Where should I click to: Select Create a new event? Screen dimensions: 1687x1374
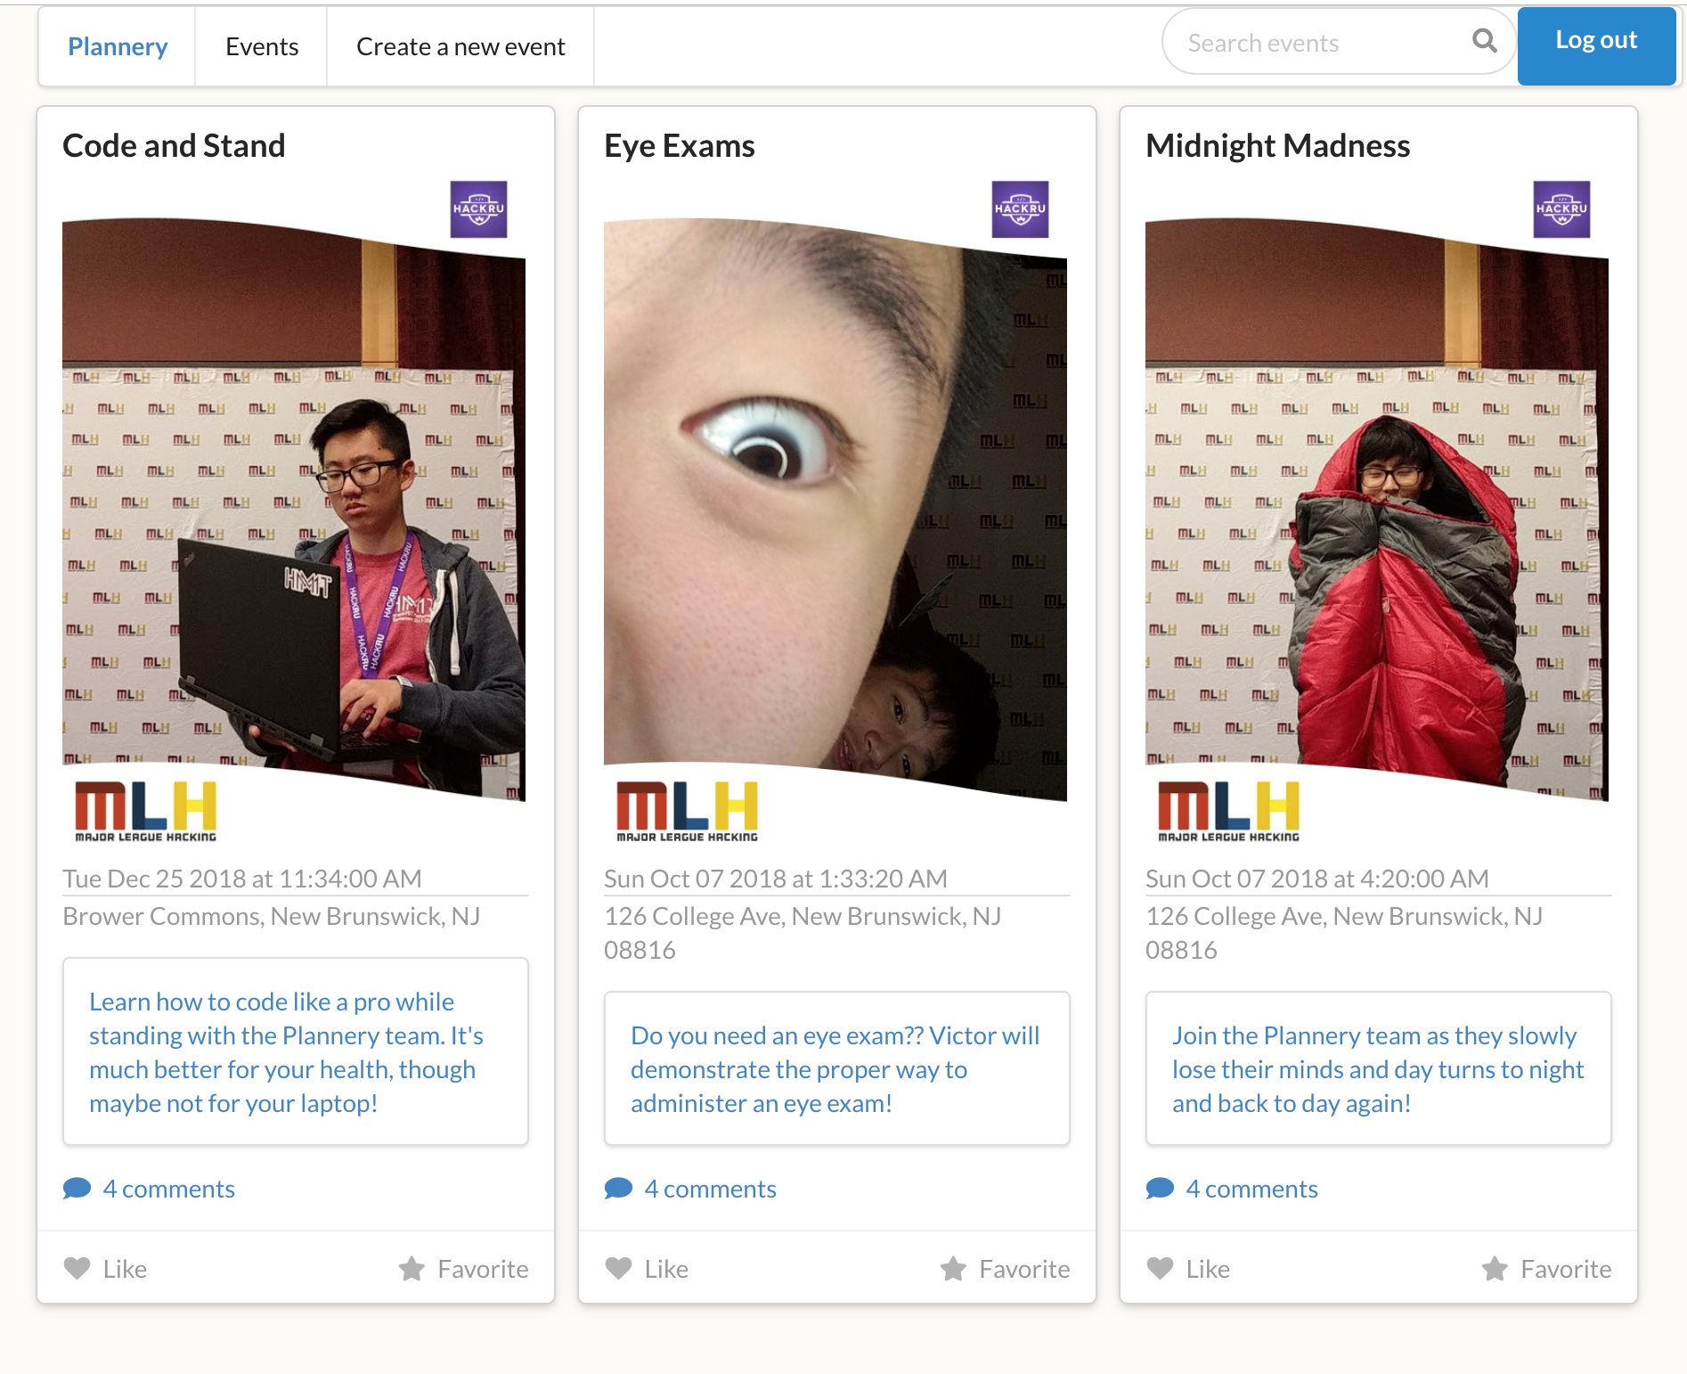(460, 46)
